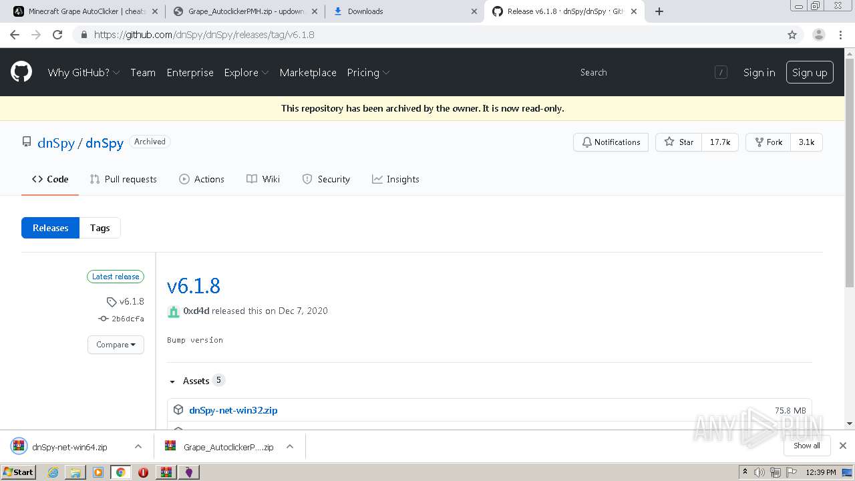The width and height of the screenshot is (855, 481).
Task: Click the volume speaker icon in system tray
Action: pyautogui.click(x=759, y=472)
